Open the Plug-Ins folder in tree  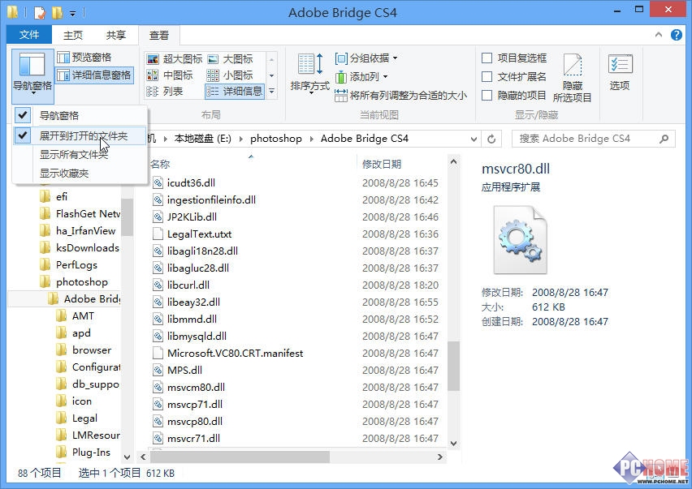point(84,452)
